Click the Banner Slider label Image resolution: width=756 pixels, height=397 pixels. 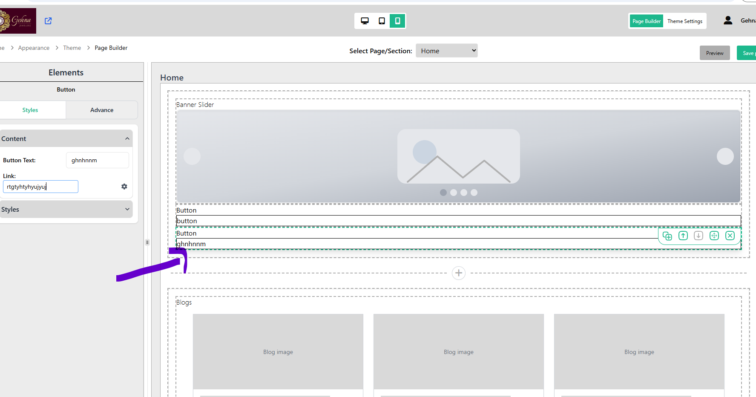click(x=195, y=104)
